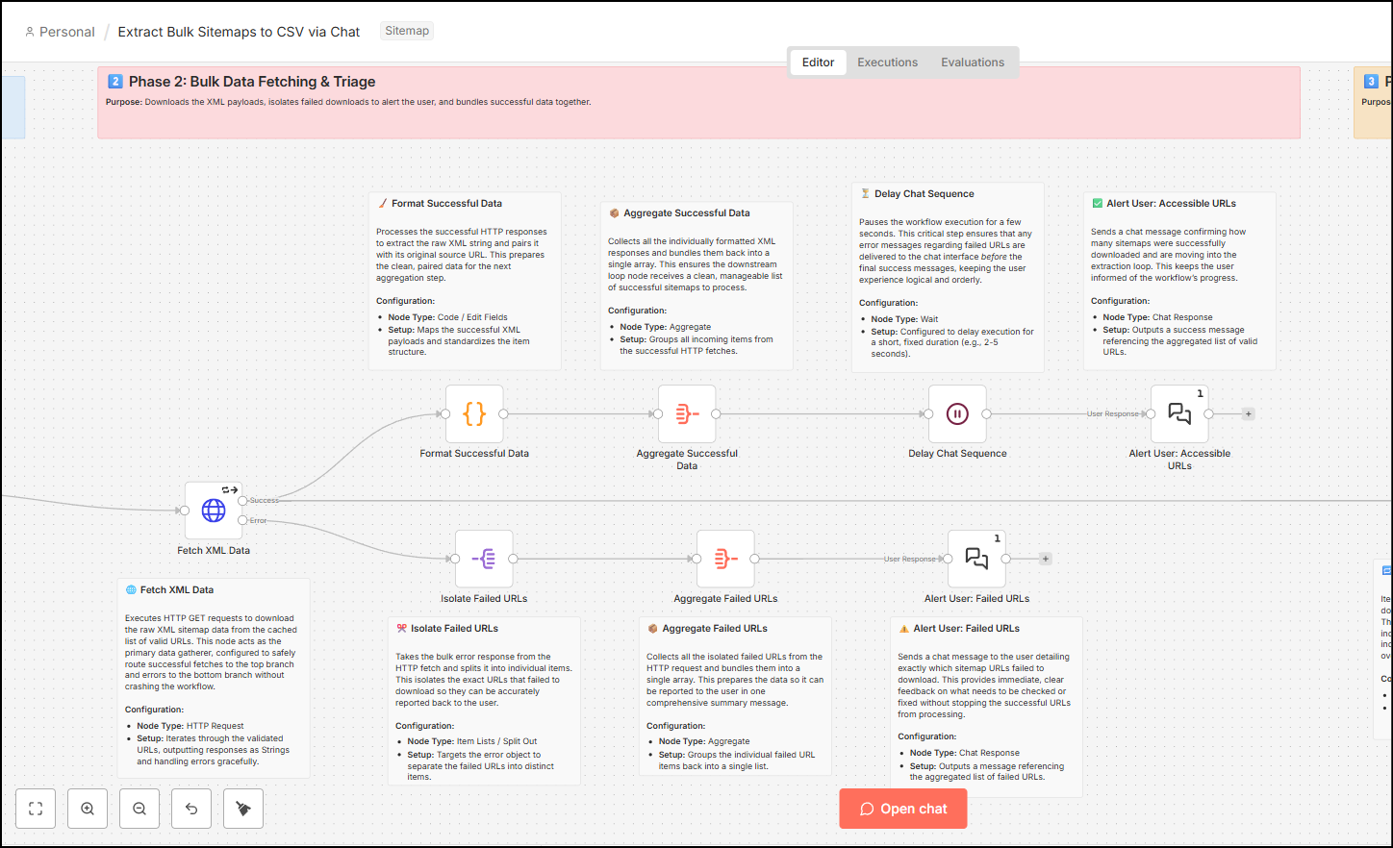Select the Format Successful Data sticky note
The image size is (1393, 848).
pyautogui.click(x=465, y=281)
